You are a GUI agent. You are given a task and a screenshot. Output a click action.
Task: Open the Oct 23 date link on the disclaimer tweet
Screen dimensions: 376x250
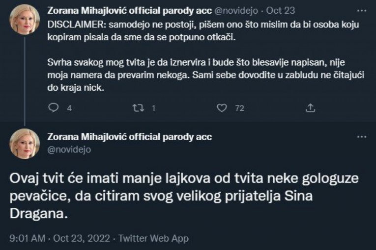280,10
